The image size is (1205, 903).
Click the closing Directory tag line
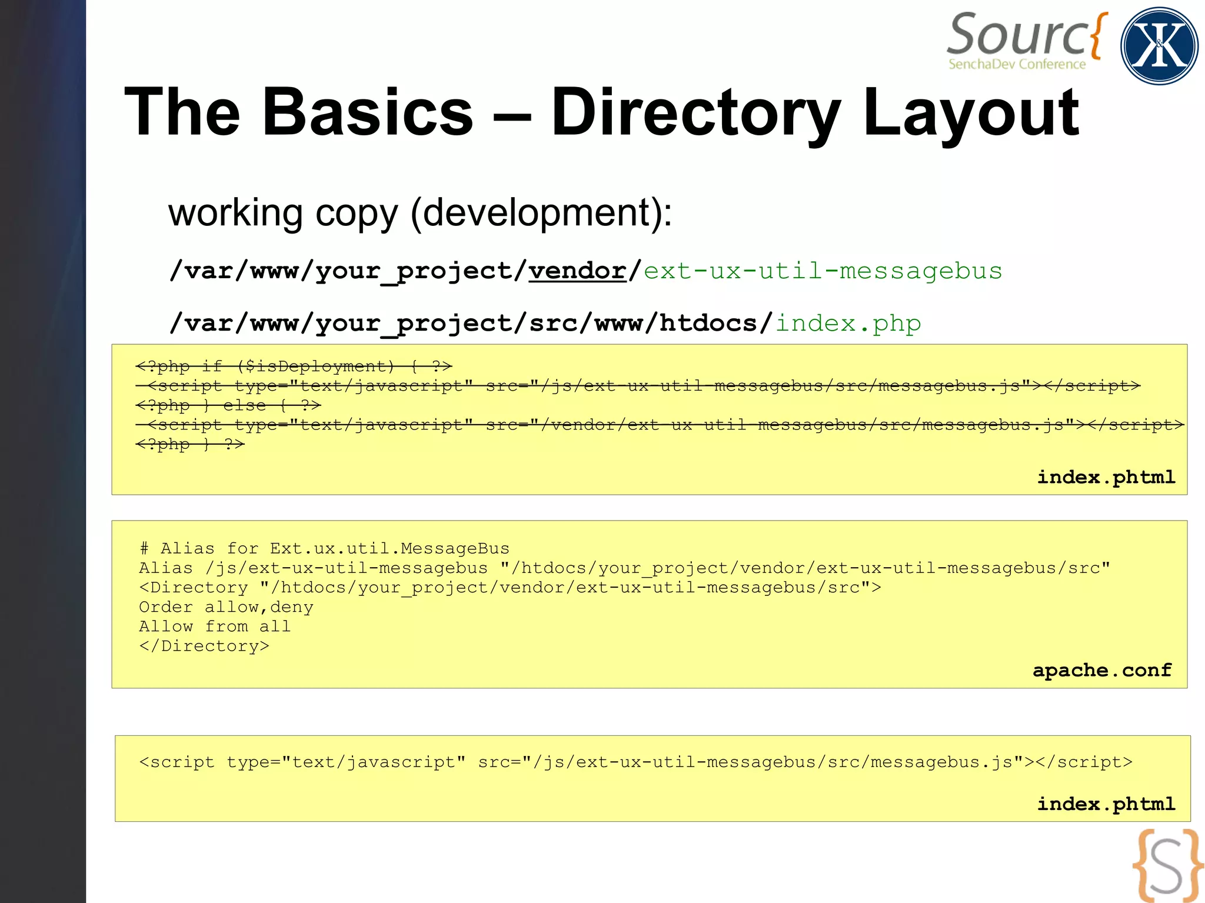pos(204,646)
